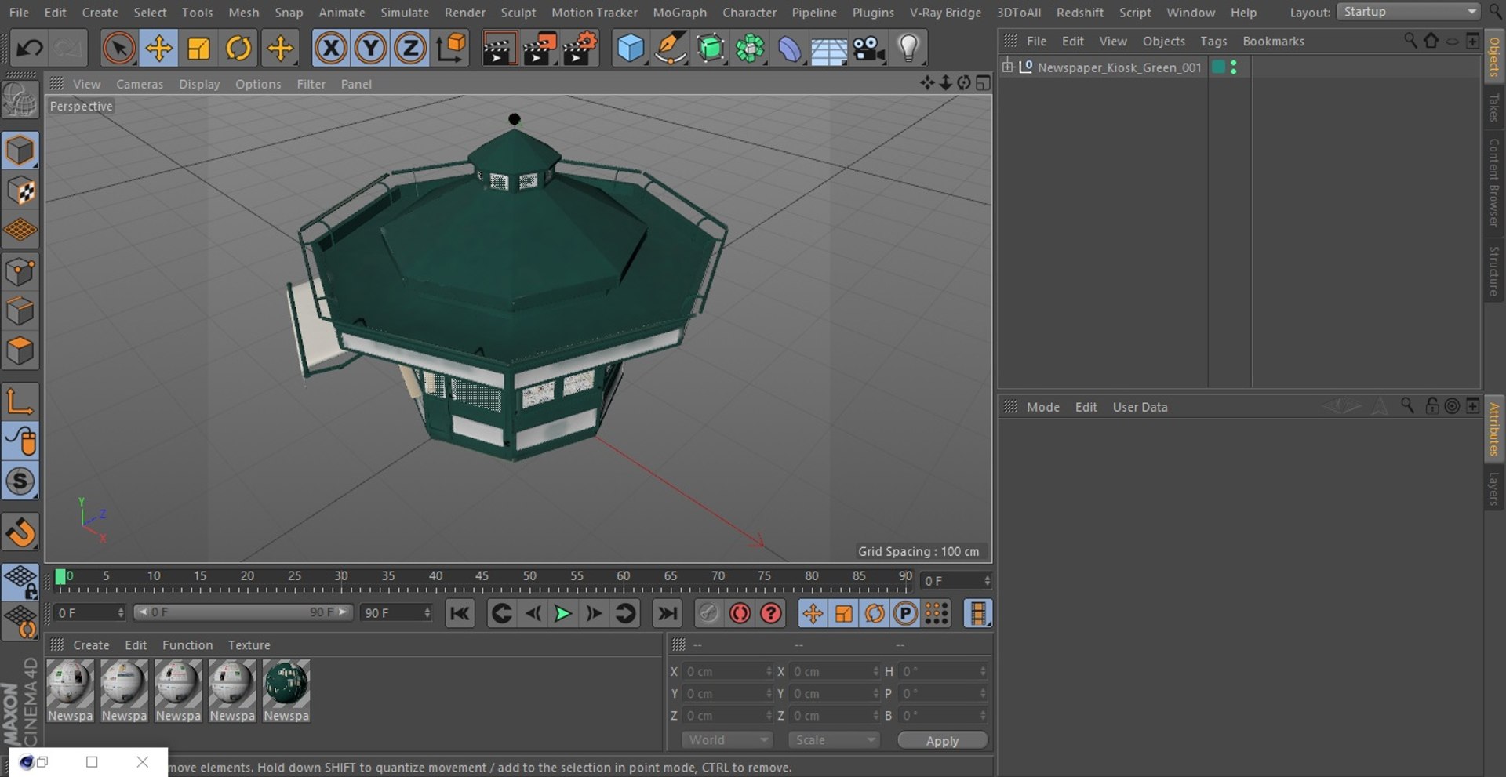Add a Light object
The image size is (1506, 777).
point(908,49)
